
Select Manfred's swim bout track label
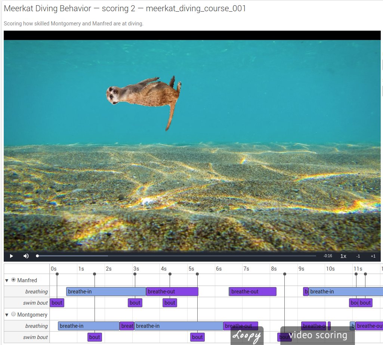(35, 303)
